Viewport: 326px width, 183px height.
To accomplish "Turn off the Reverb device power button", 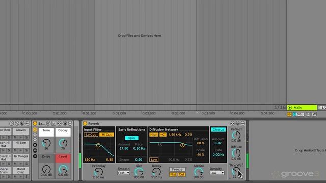I will 85,123.
